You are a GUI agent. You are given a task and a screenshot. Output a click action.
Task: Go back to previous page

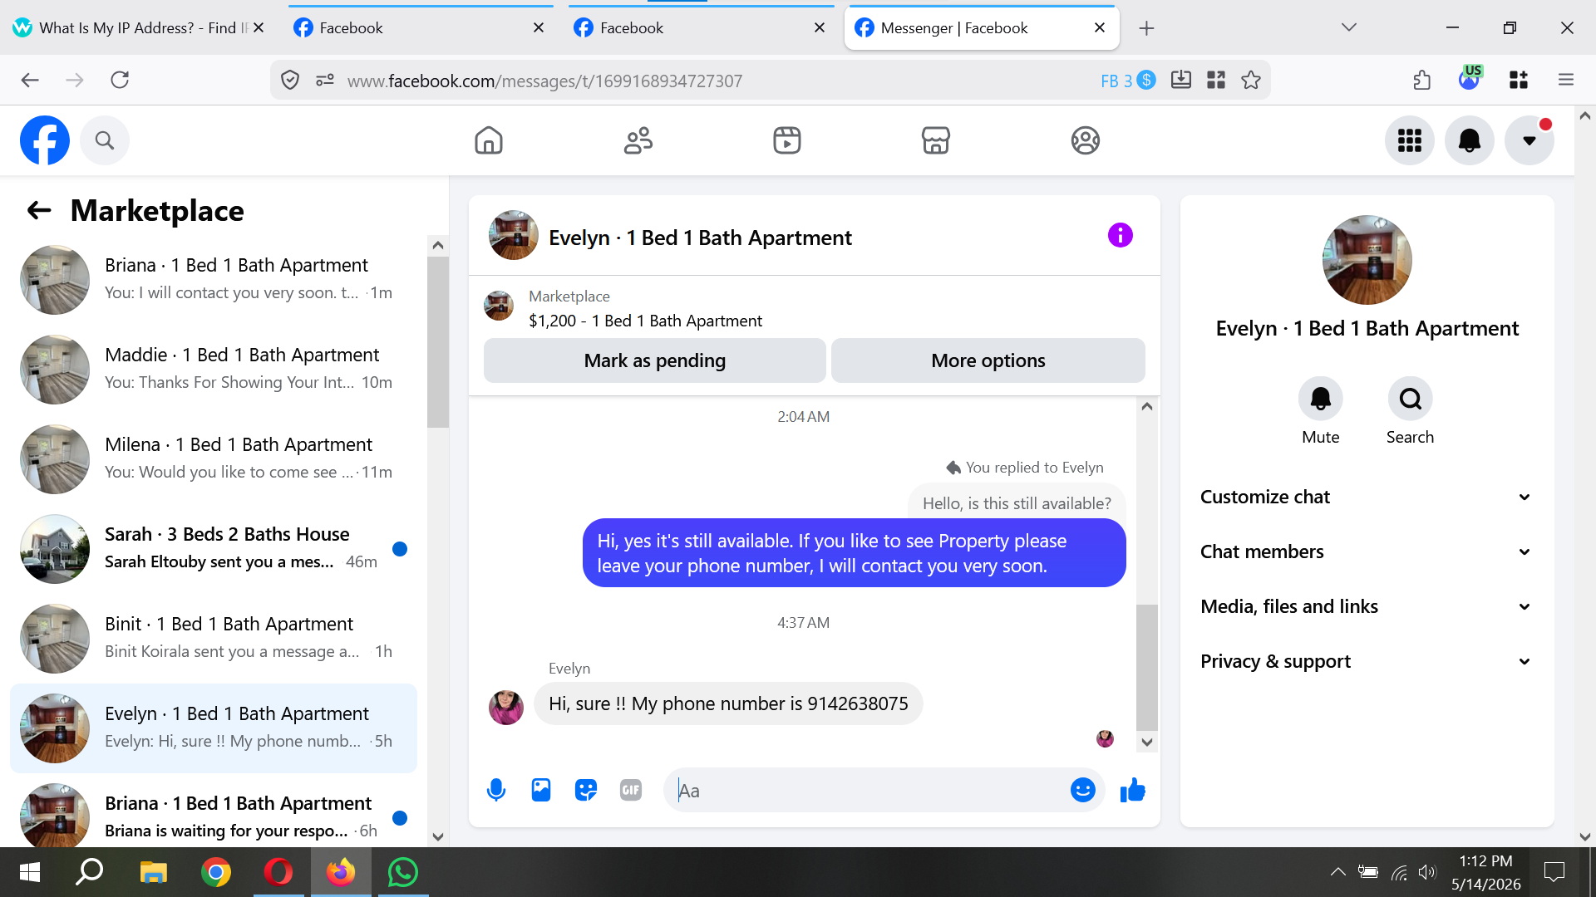pos(30,80)
